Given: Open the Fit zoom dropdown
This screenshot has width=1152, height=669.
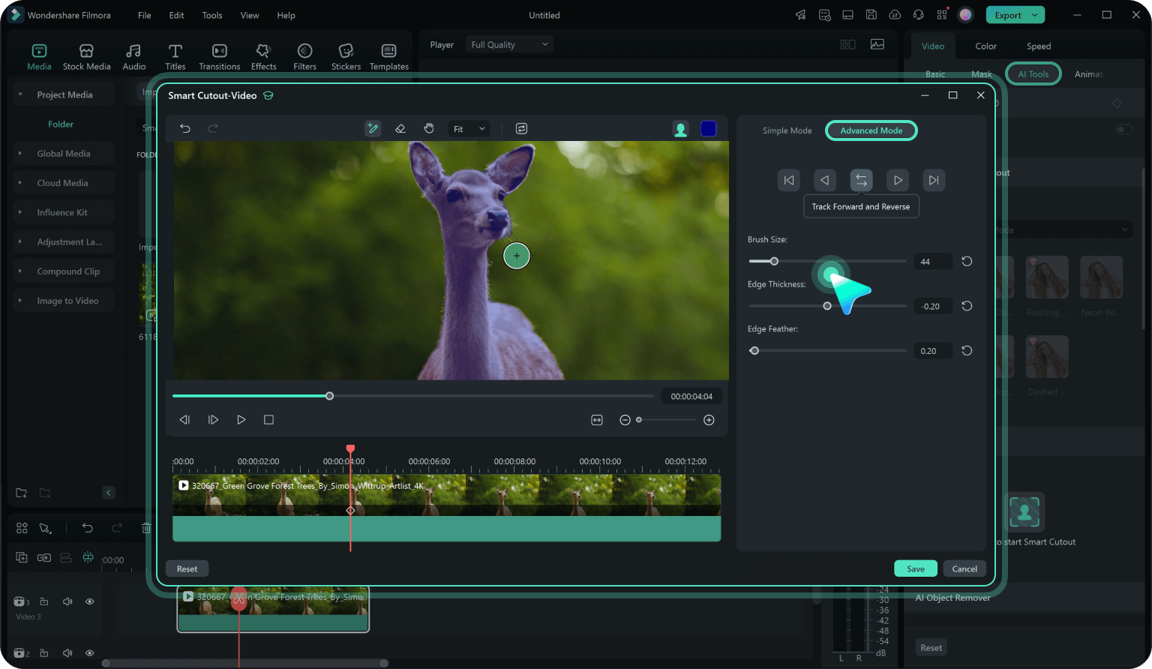Looking at the screenshot, I should pos(469,129).
